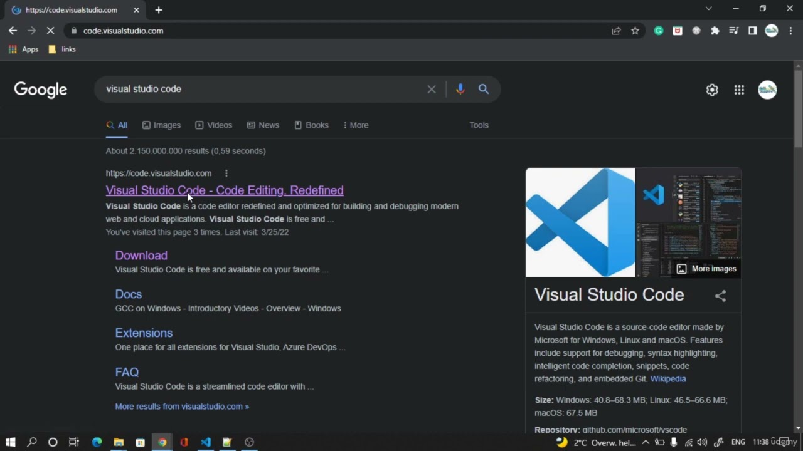Select the All results tab
This screenshot has height=451, width=803.
(x=117, y=125)
